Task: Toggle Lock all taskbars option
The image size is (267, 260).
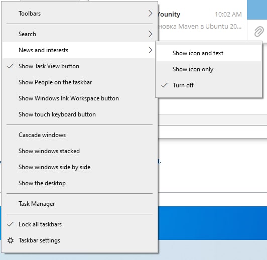Action: coord(79,224)
